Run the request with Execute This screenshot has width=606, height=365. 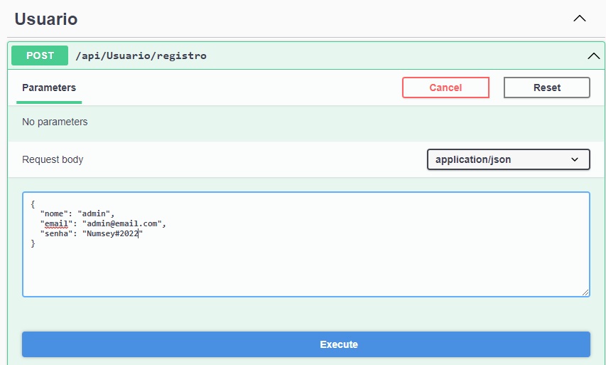pos(306,344)
